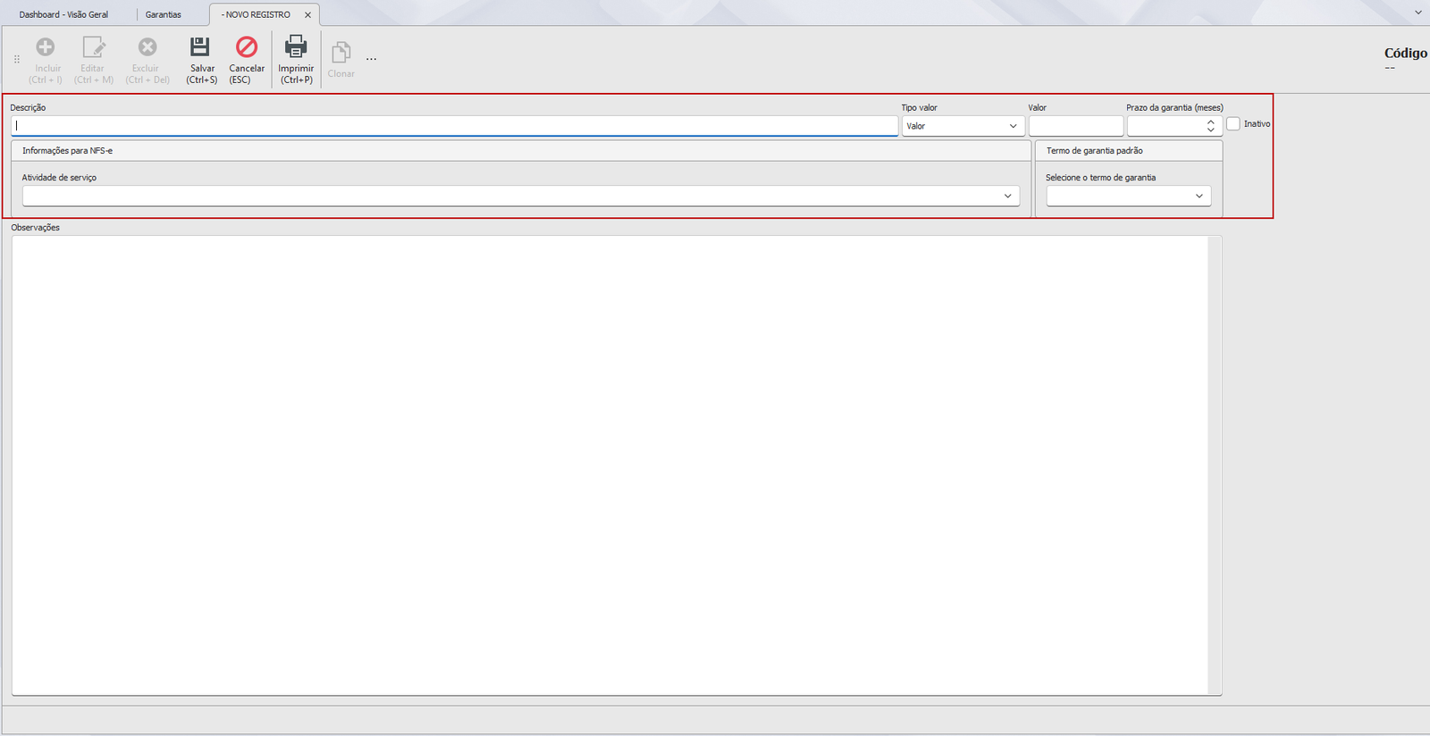
Task: Switch to Dashboard - Visão Geral tab
Action: click(x=63, y=14)
